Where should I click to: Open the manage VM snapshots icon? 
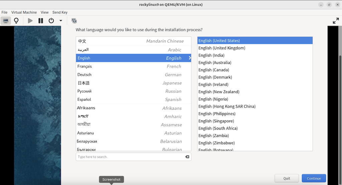74,21
